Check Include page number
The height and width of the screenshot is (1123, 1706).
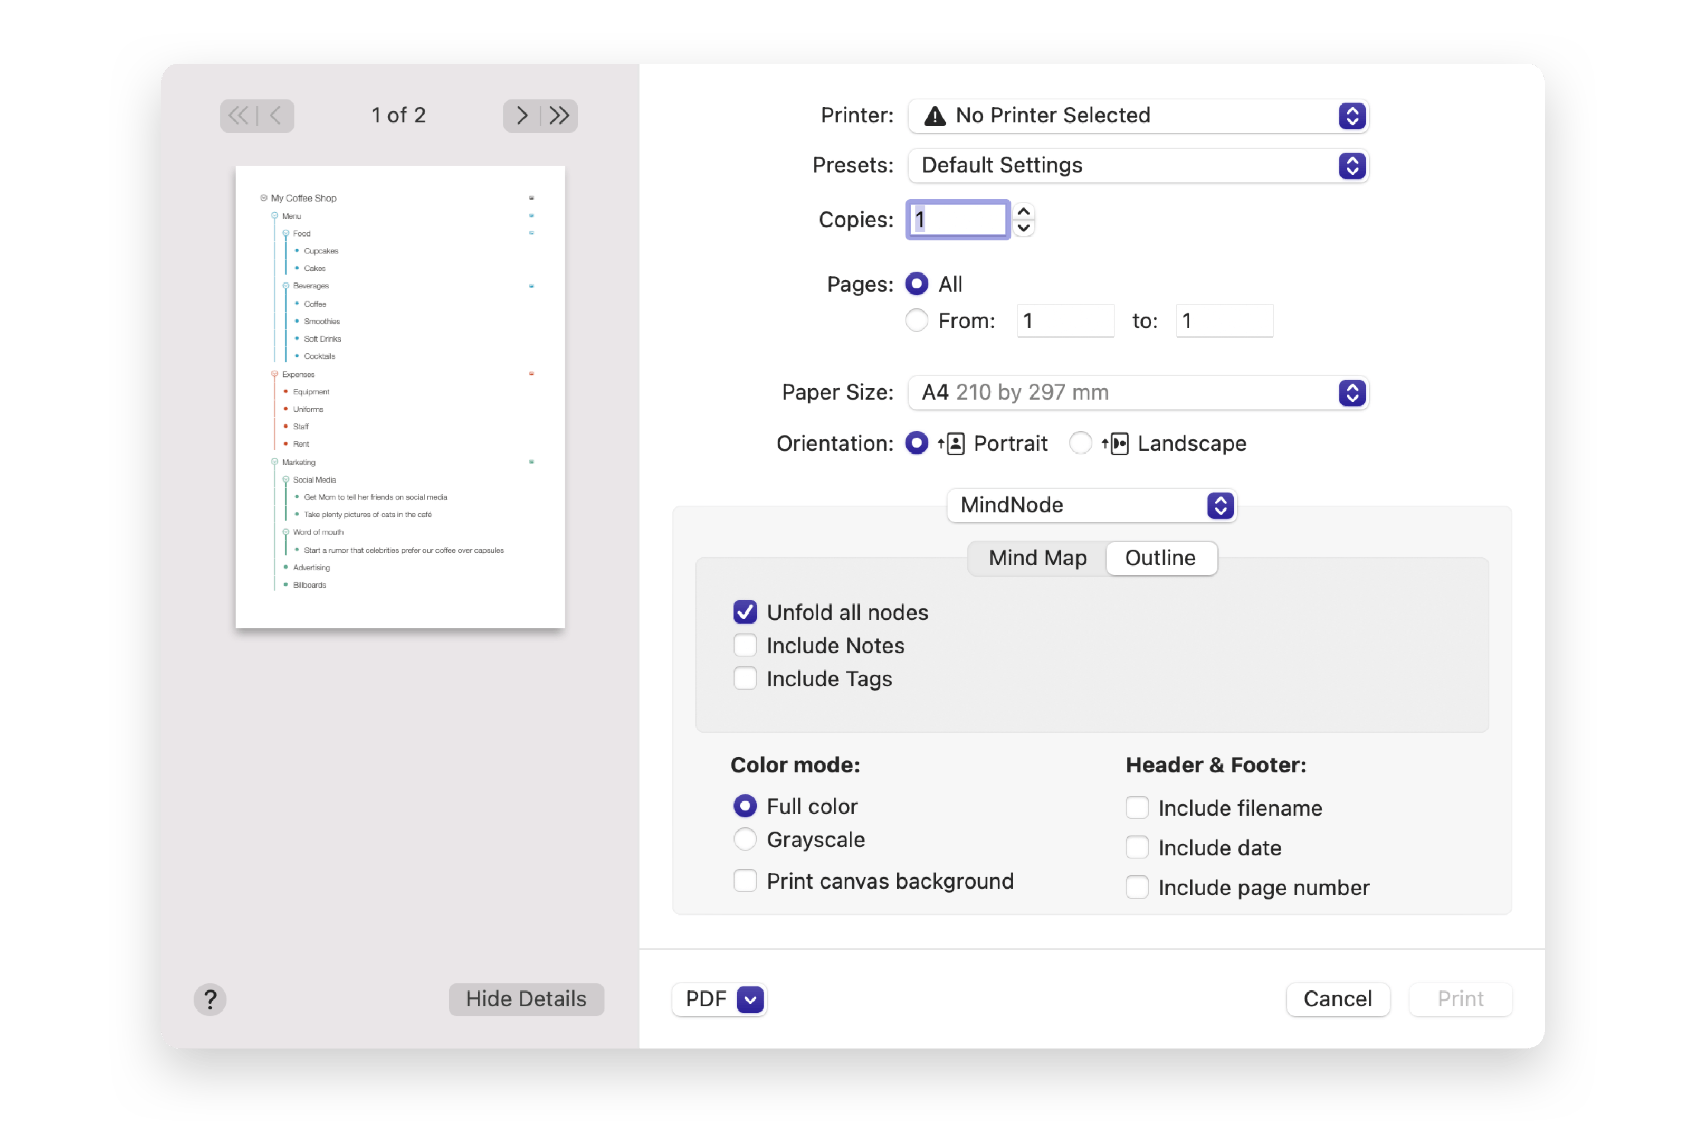(1136, 887)
